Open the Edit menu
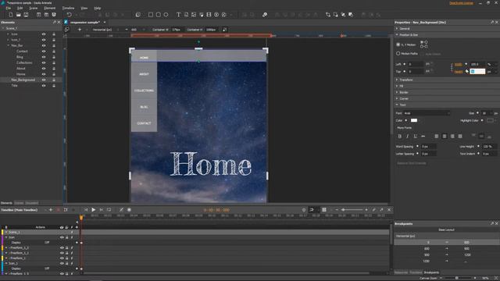 (x=20, y=8)
